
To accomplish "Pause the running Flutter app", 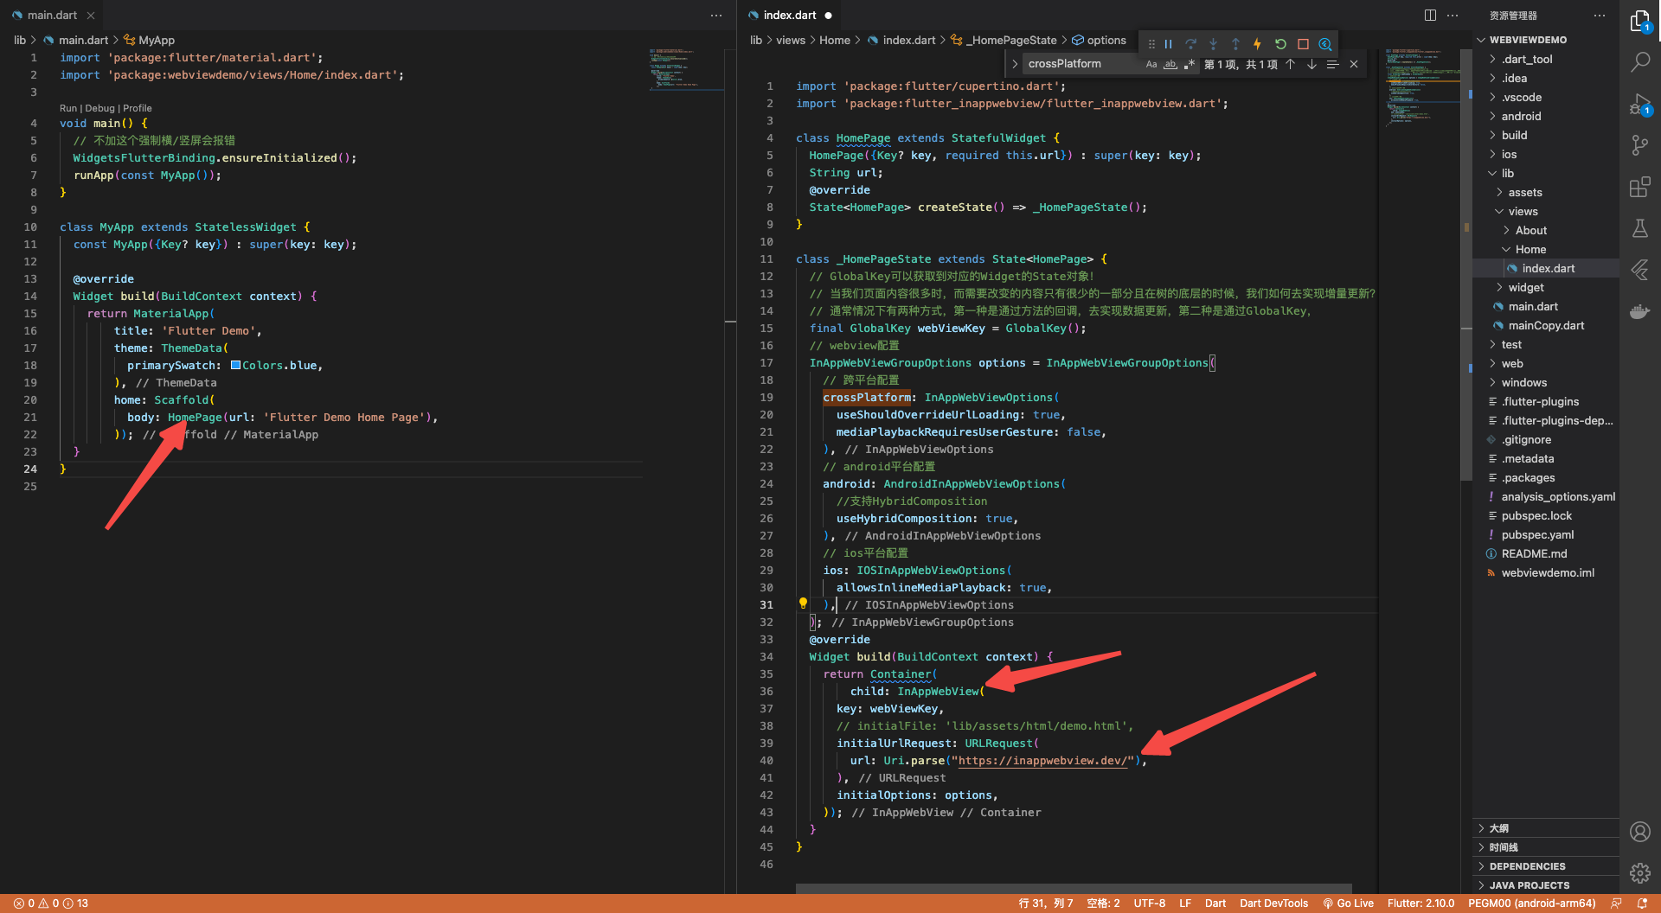I will (1169, 44).
